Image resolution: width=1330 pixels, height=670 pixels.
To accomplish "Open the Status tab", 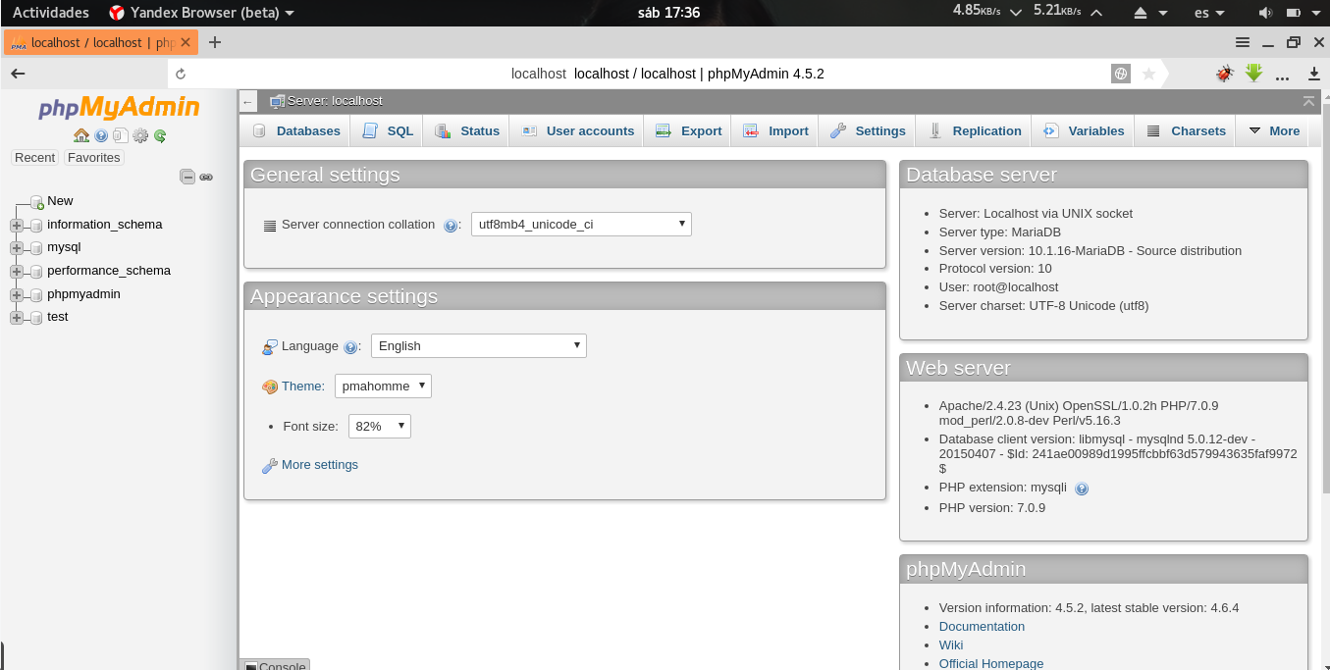I will click(x=467, y=131).
